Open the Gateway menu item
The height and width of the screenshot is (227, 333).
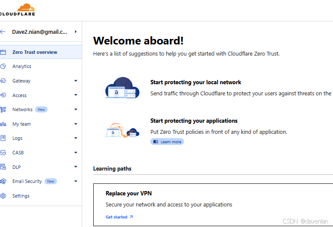(21, 81)
